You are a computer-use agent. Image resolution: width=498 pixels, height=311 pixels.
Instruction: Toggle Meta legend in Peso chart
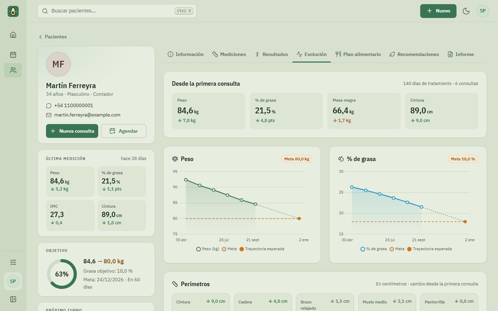229,249
